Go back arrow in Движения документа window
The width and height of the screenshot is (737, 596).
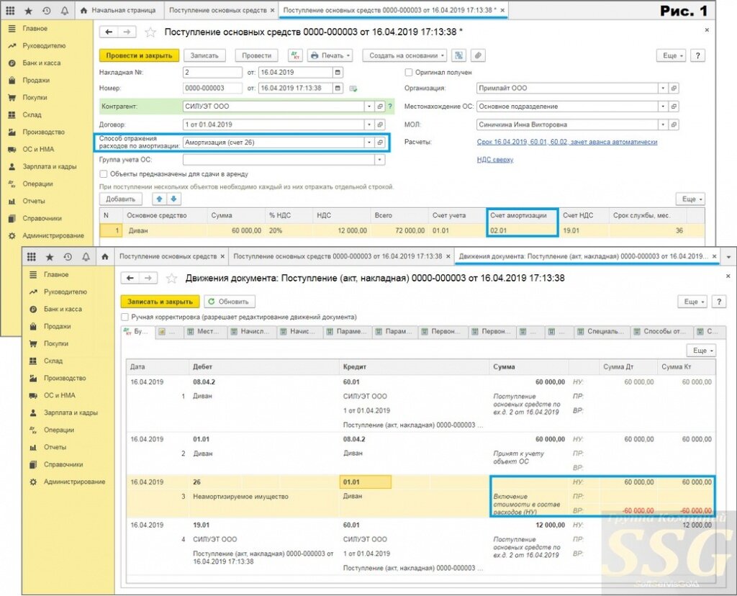click(130, 279)
